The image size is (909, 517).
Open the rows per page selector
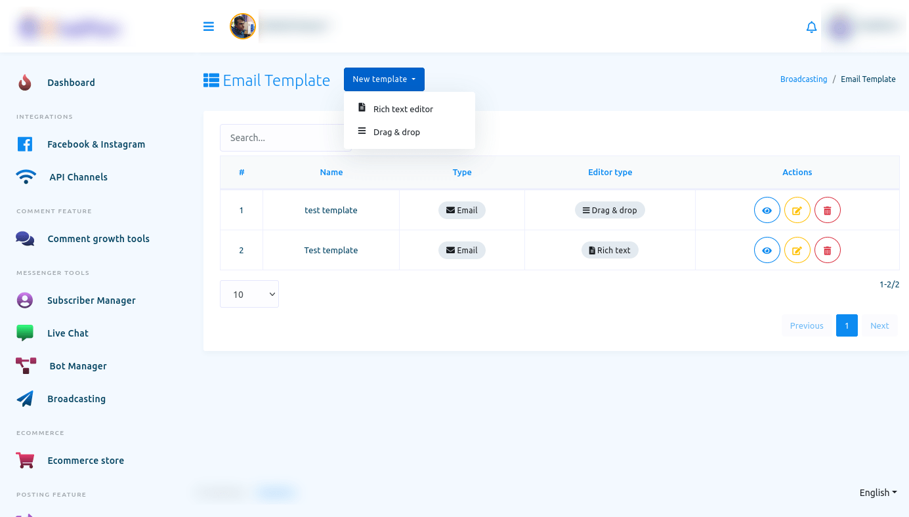coord(249,295)
